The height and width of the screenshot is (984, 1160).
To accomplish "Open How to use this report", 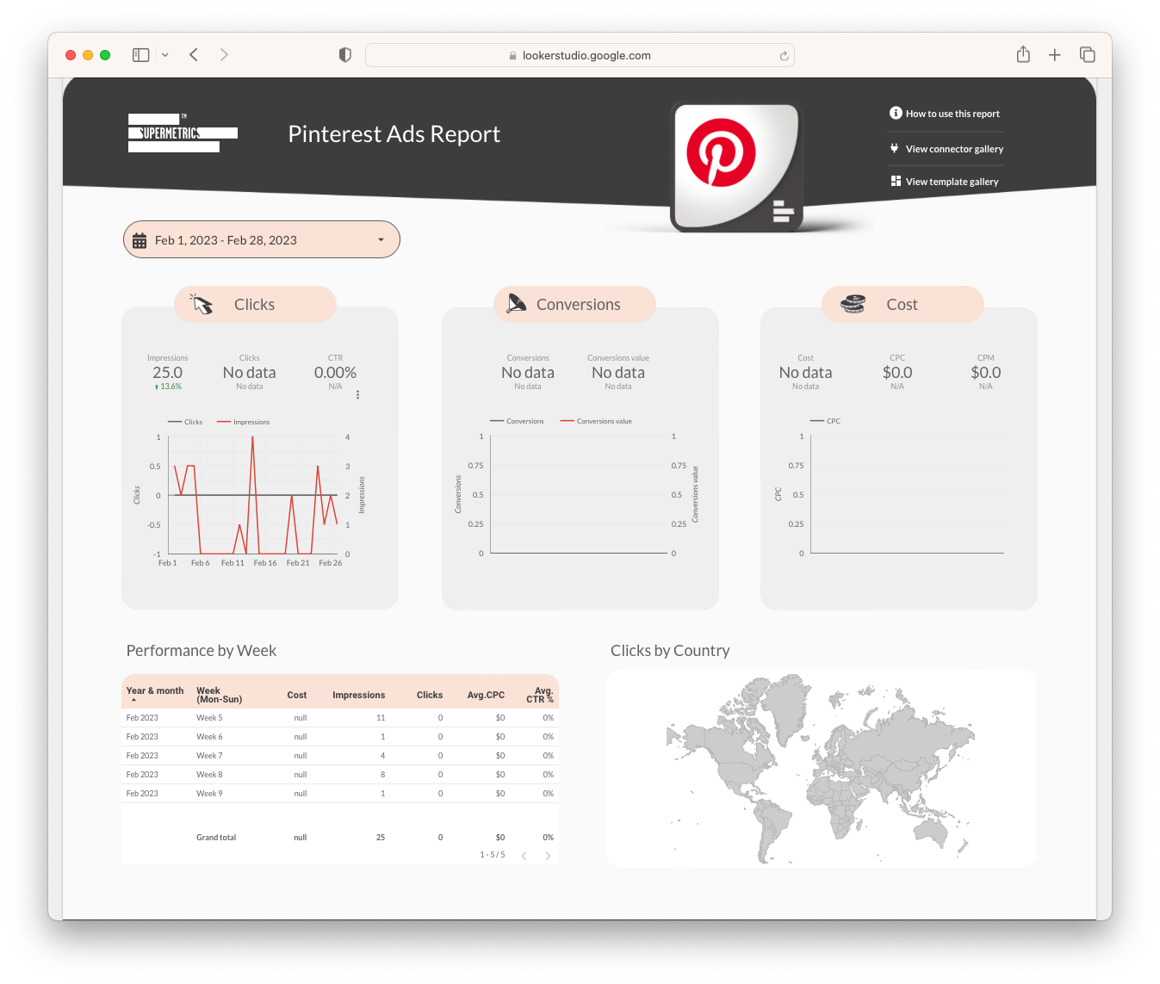I will pos(952,114).
